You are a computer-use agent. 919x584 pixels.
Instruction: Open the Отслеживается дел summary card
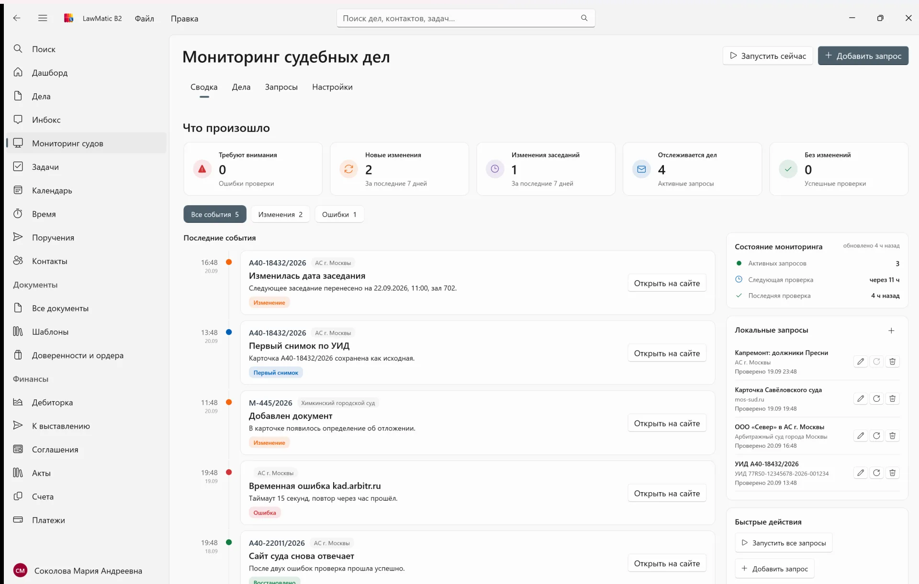[x=692, y=169]
